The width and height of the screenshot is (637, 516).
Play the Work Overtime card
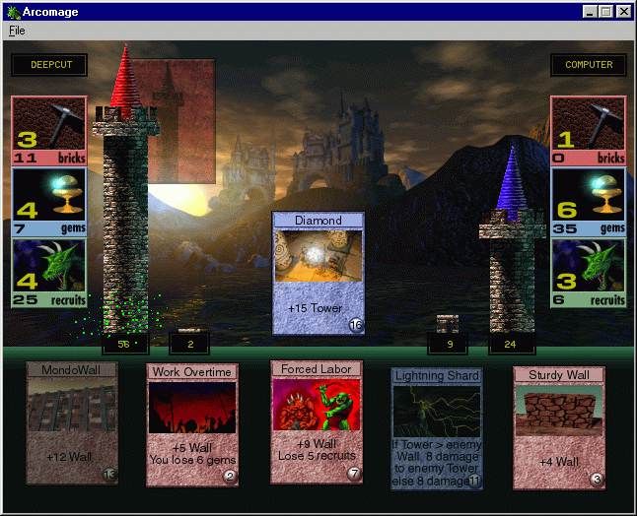[x=192, y=423]
